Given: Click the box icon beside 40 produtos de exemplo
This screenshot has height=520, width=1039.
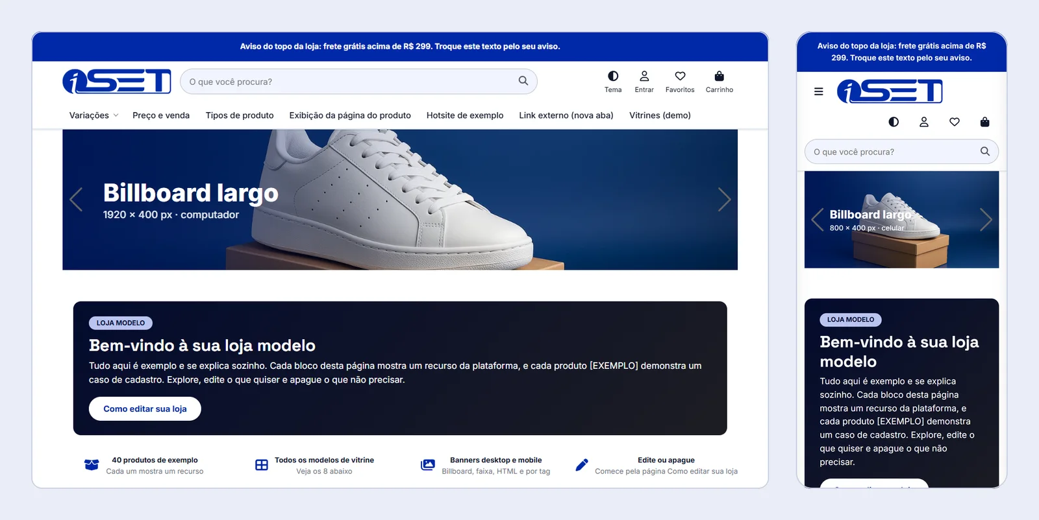Looking at the screenshot, I should tap(92, 465).
